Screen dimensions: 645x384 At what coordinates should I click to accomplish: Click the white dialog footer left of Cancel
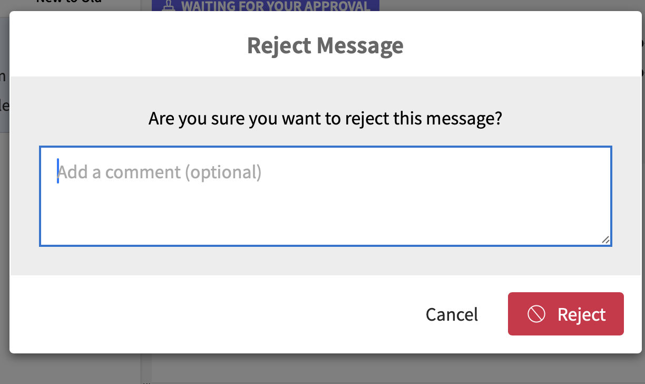(x=211, y=314)
